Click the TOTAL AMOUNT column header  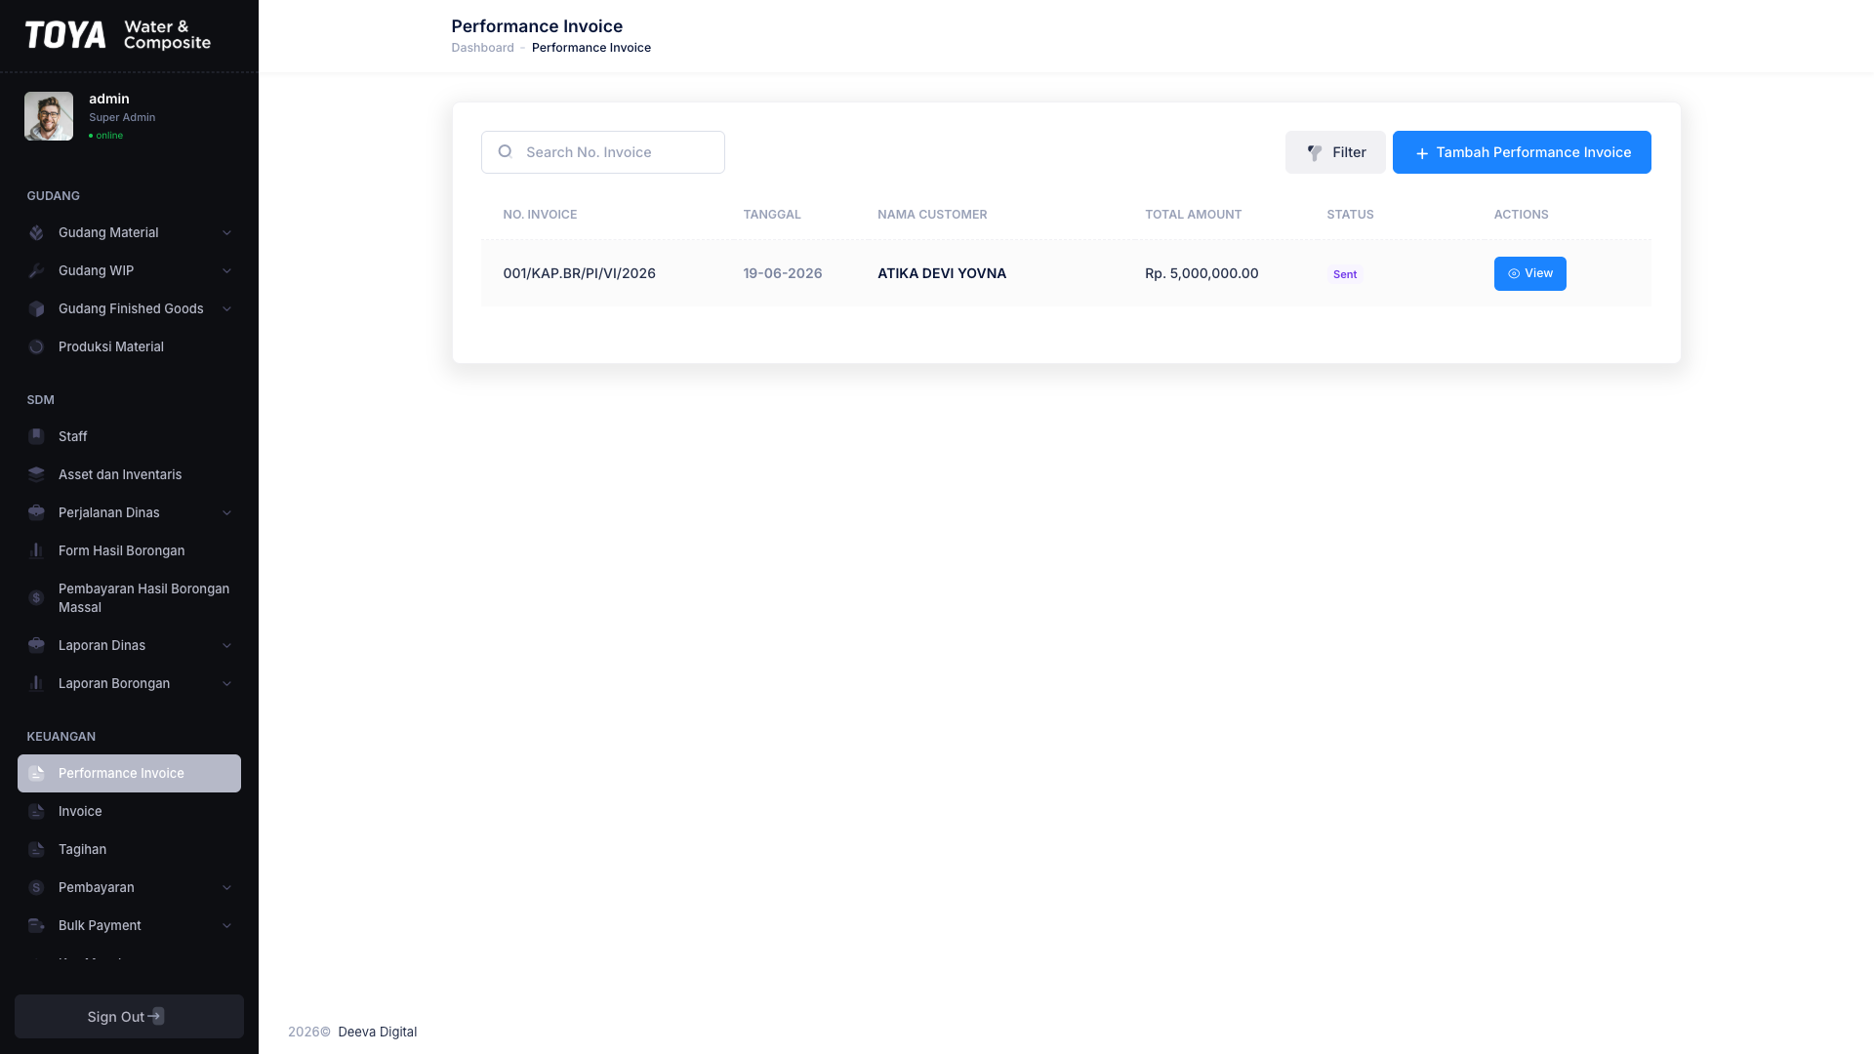click(x=1193, y=215)
